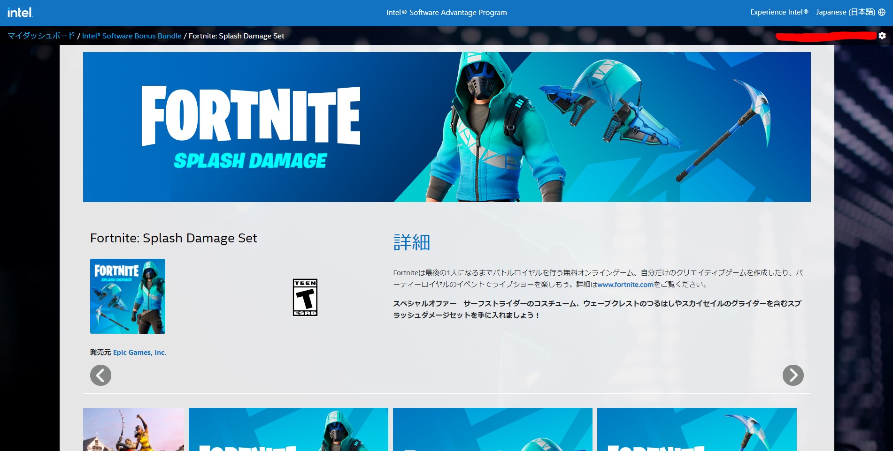Screen dimensions: 893x451
Task: Click the スペシャルオファー bold paragraph
Action: [x=597, y=309]
